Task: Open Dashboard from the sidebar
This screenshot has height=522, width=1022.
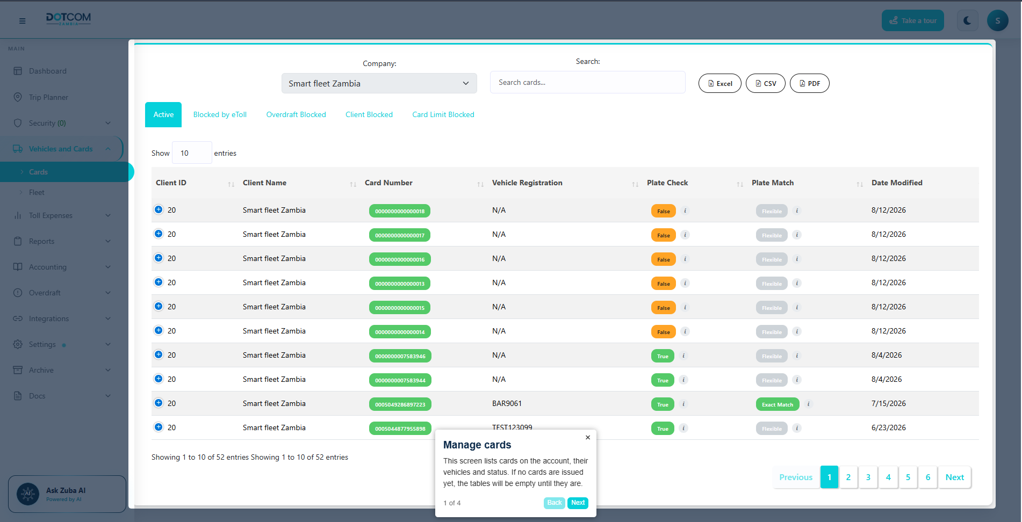Action: click(x=48, y=71)
